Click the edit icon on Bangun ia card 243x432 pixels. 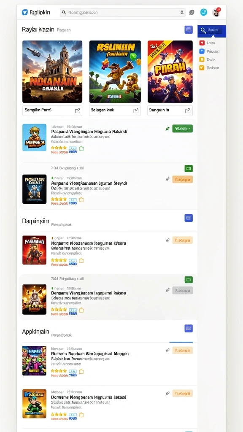[188, 111]
